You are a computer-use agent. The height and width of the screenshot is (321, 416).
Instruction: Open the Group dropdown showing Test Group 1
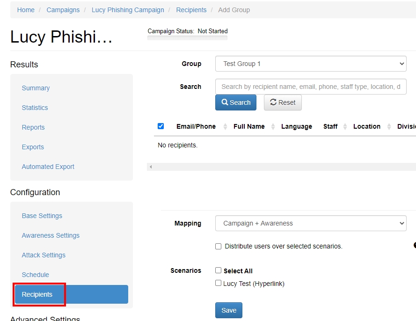pos(311,64)
